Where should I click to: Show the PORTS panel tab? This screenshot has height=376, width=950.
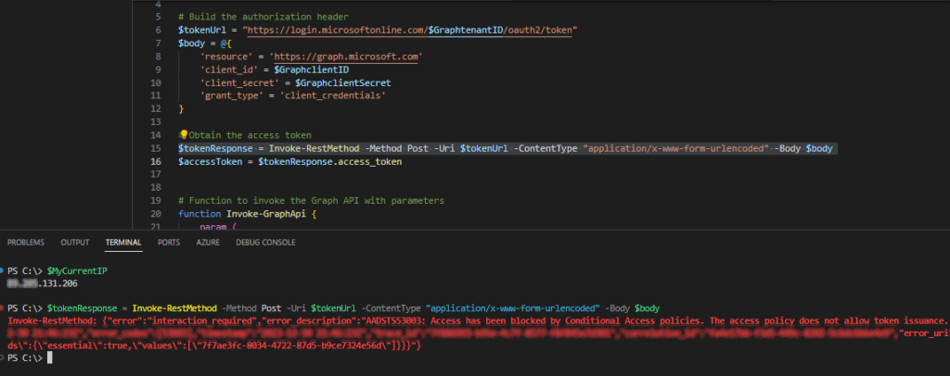pos(169,243)
